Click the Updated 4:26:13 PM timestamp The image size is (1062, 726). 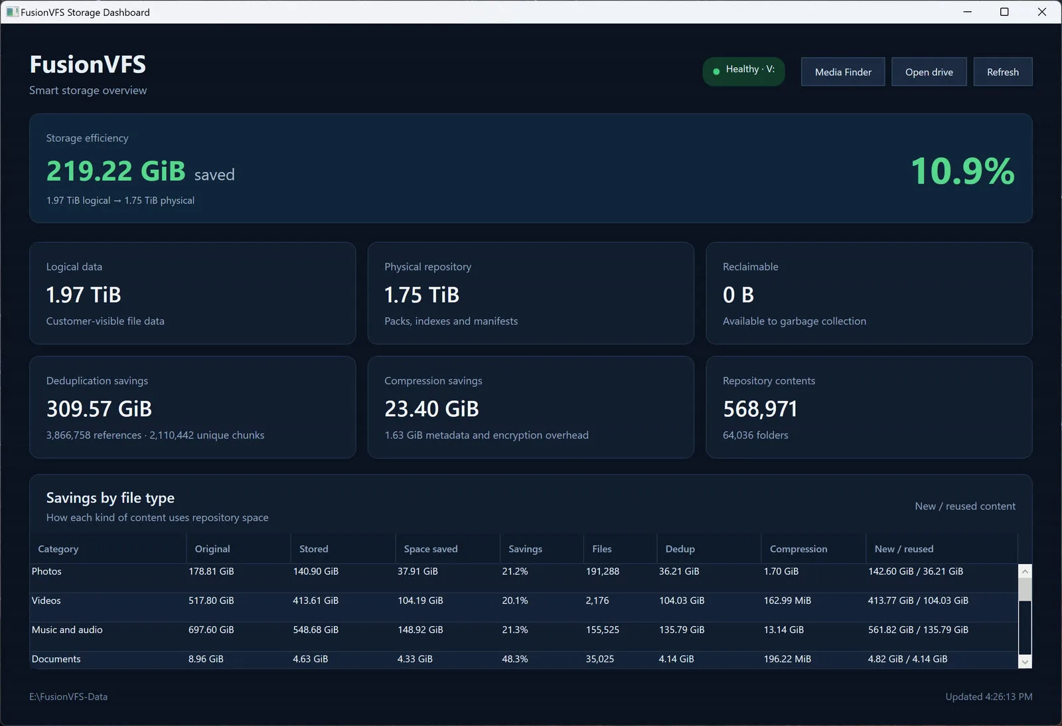[989, 697]
